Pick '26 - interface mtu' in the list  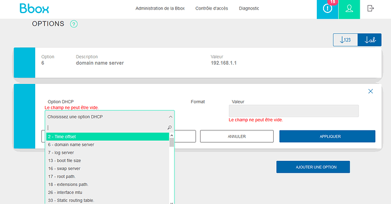[108, 193]
